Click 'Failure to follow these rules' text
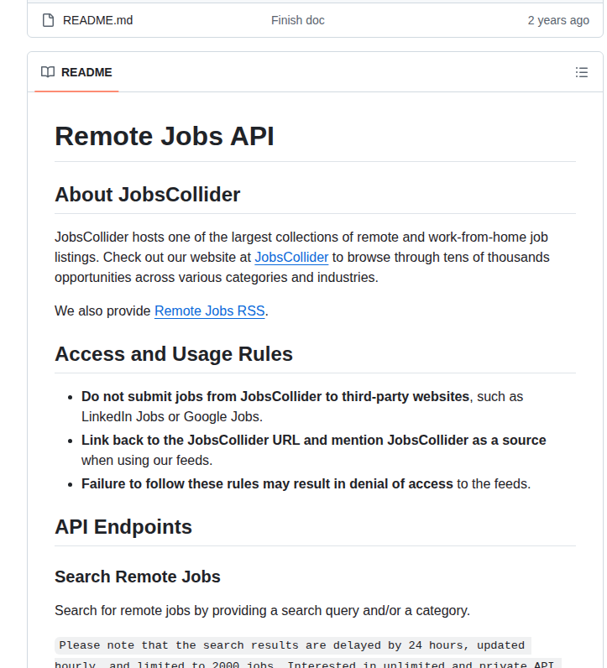607x668 pixels. 267,484
